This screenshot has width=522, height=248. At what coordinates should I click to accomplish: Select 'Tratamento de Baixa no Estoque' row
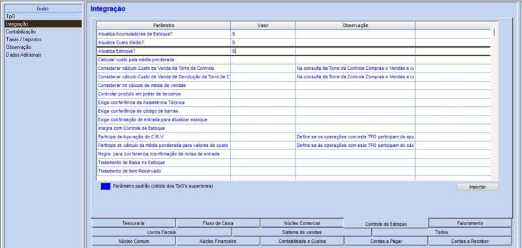coord(164,163)
